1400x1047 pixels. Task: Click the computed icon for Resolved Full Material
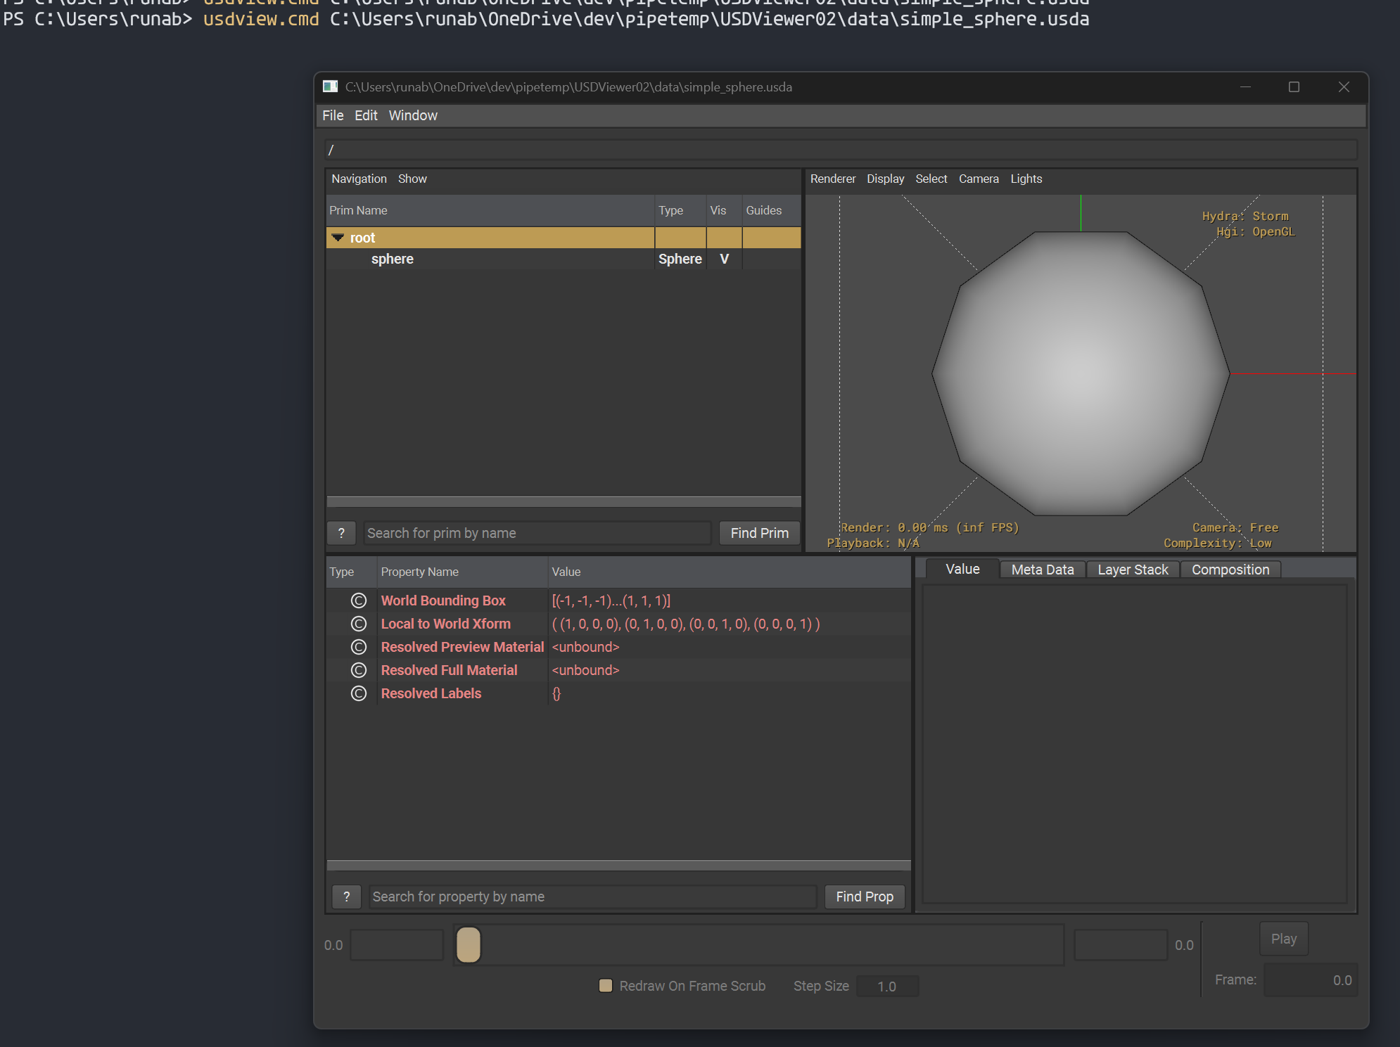(359, 670)
